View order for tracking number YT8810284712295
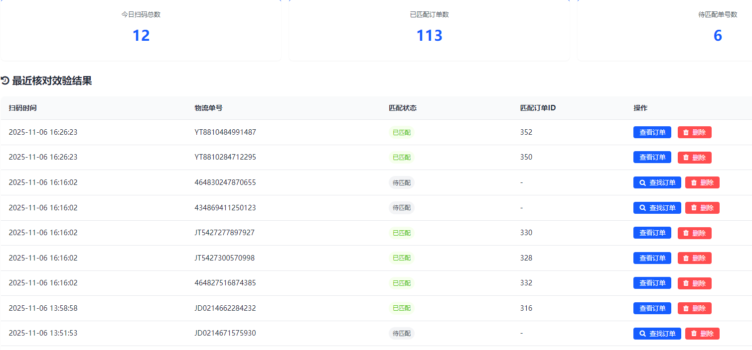752x350 pixels. pos(652,157)
